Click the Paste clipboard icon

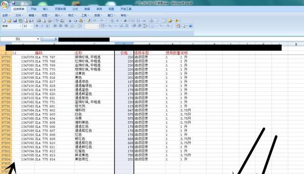(81, 21)
